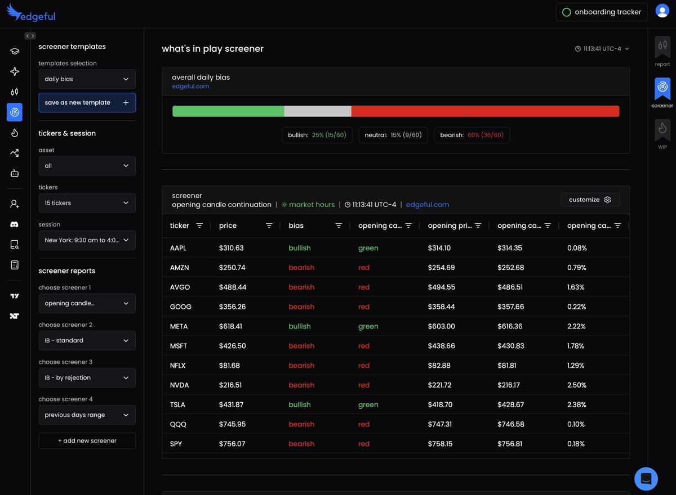Click the NinjaTrader logo icon
This screenshot has height=495, width=676.
tap(15, 316)
